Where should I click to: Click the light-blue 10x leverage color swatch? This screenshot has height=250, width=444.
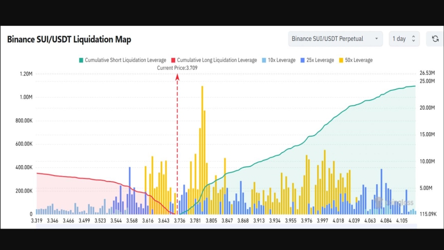pos(264,60)
